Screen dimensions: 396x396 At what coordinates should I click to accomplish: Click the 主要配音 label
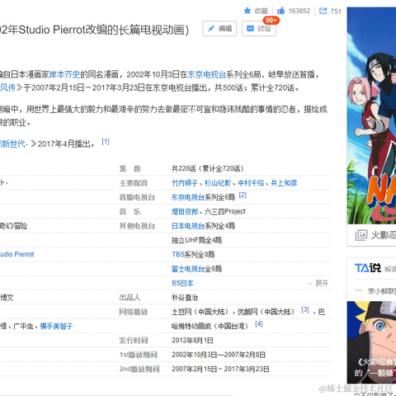click(x=134, y=183)
